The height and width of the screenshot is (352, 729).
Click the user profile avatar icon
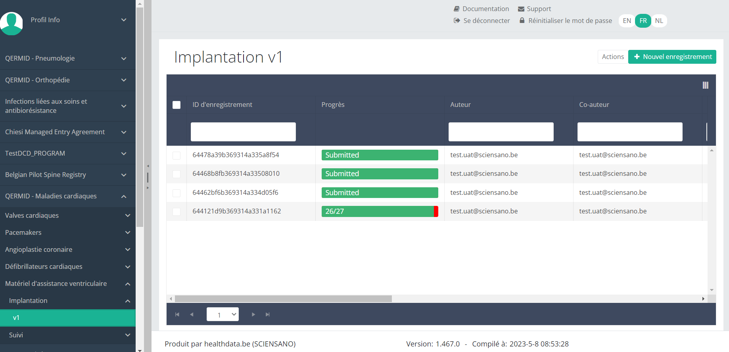point(12,23)
